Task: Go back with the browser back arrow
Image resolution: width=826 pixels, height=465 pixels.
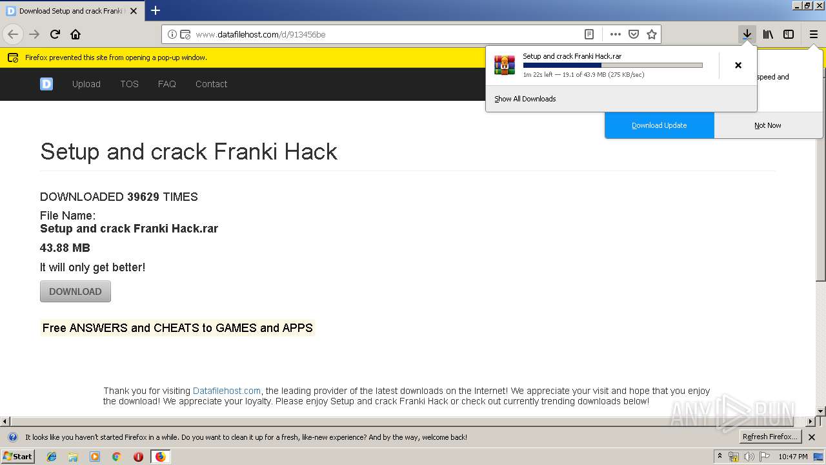Action: pos(13,34)
